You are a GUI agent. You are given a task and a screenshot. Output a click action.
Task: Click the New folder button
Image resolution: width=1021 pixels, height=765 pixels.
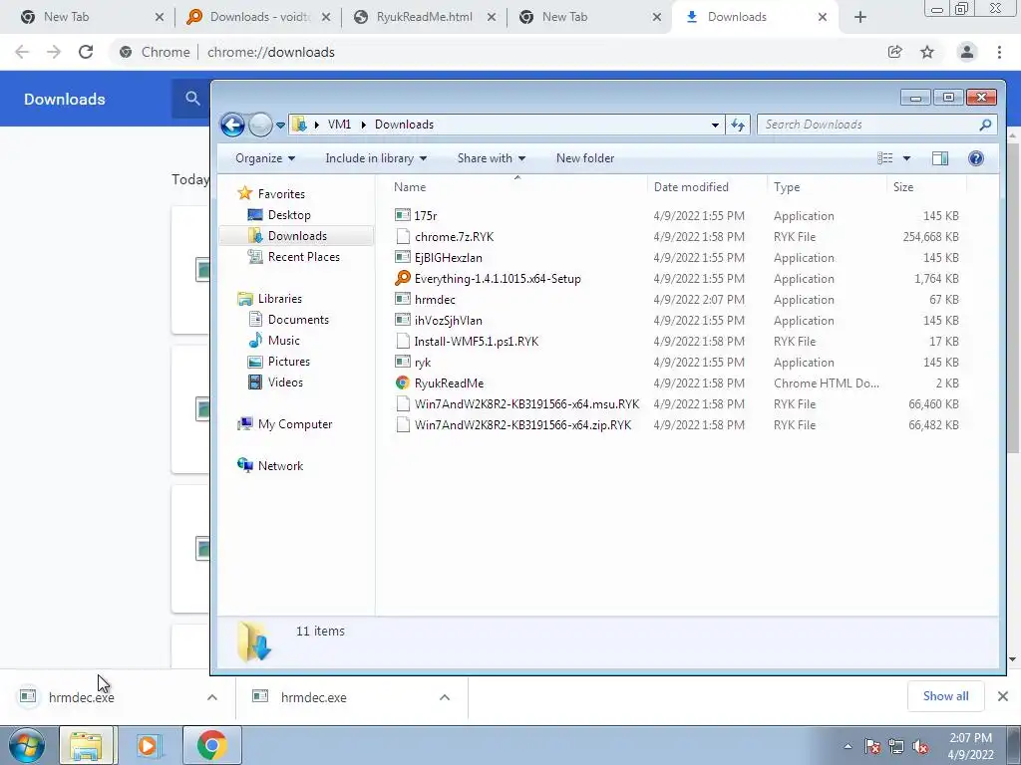[x=584, y=158]
